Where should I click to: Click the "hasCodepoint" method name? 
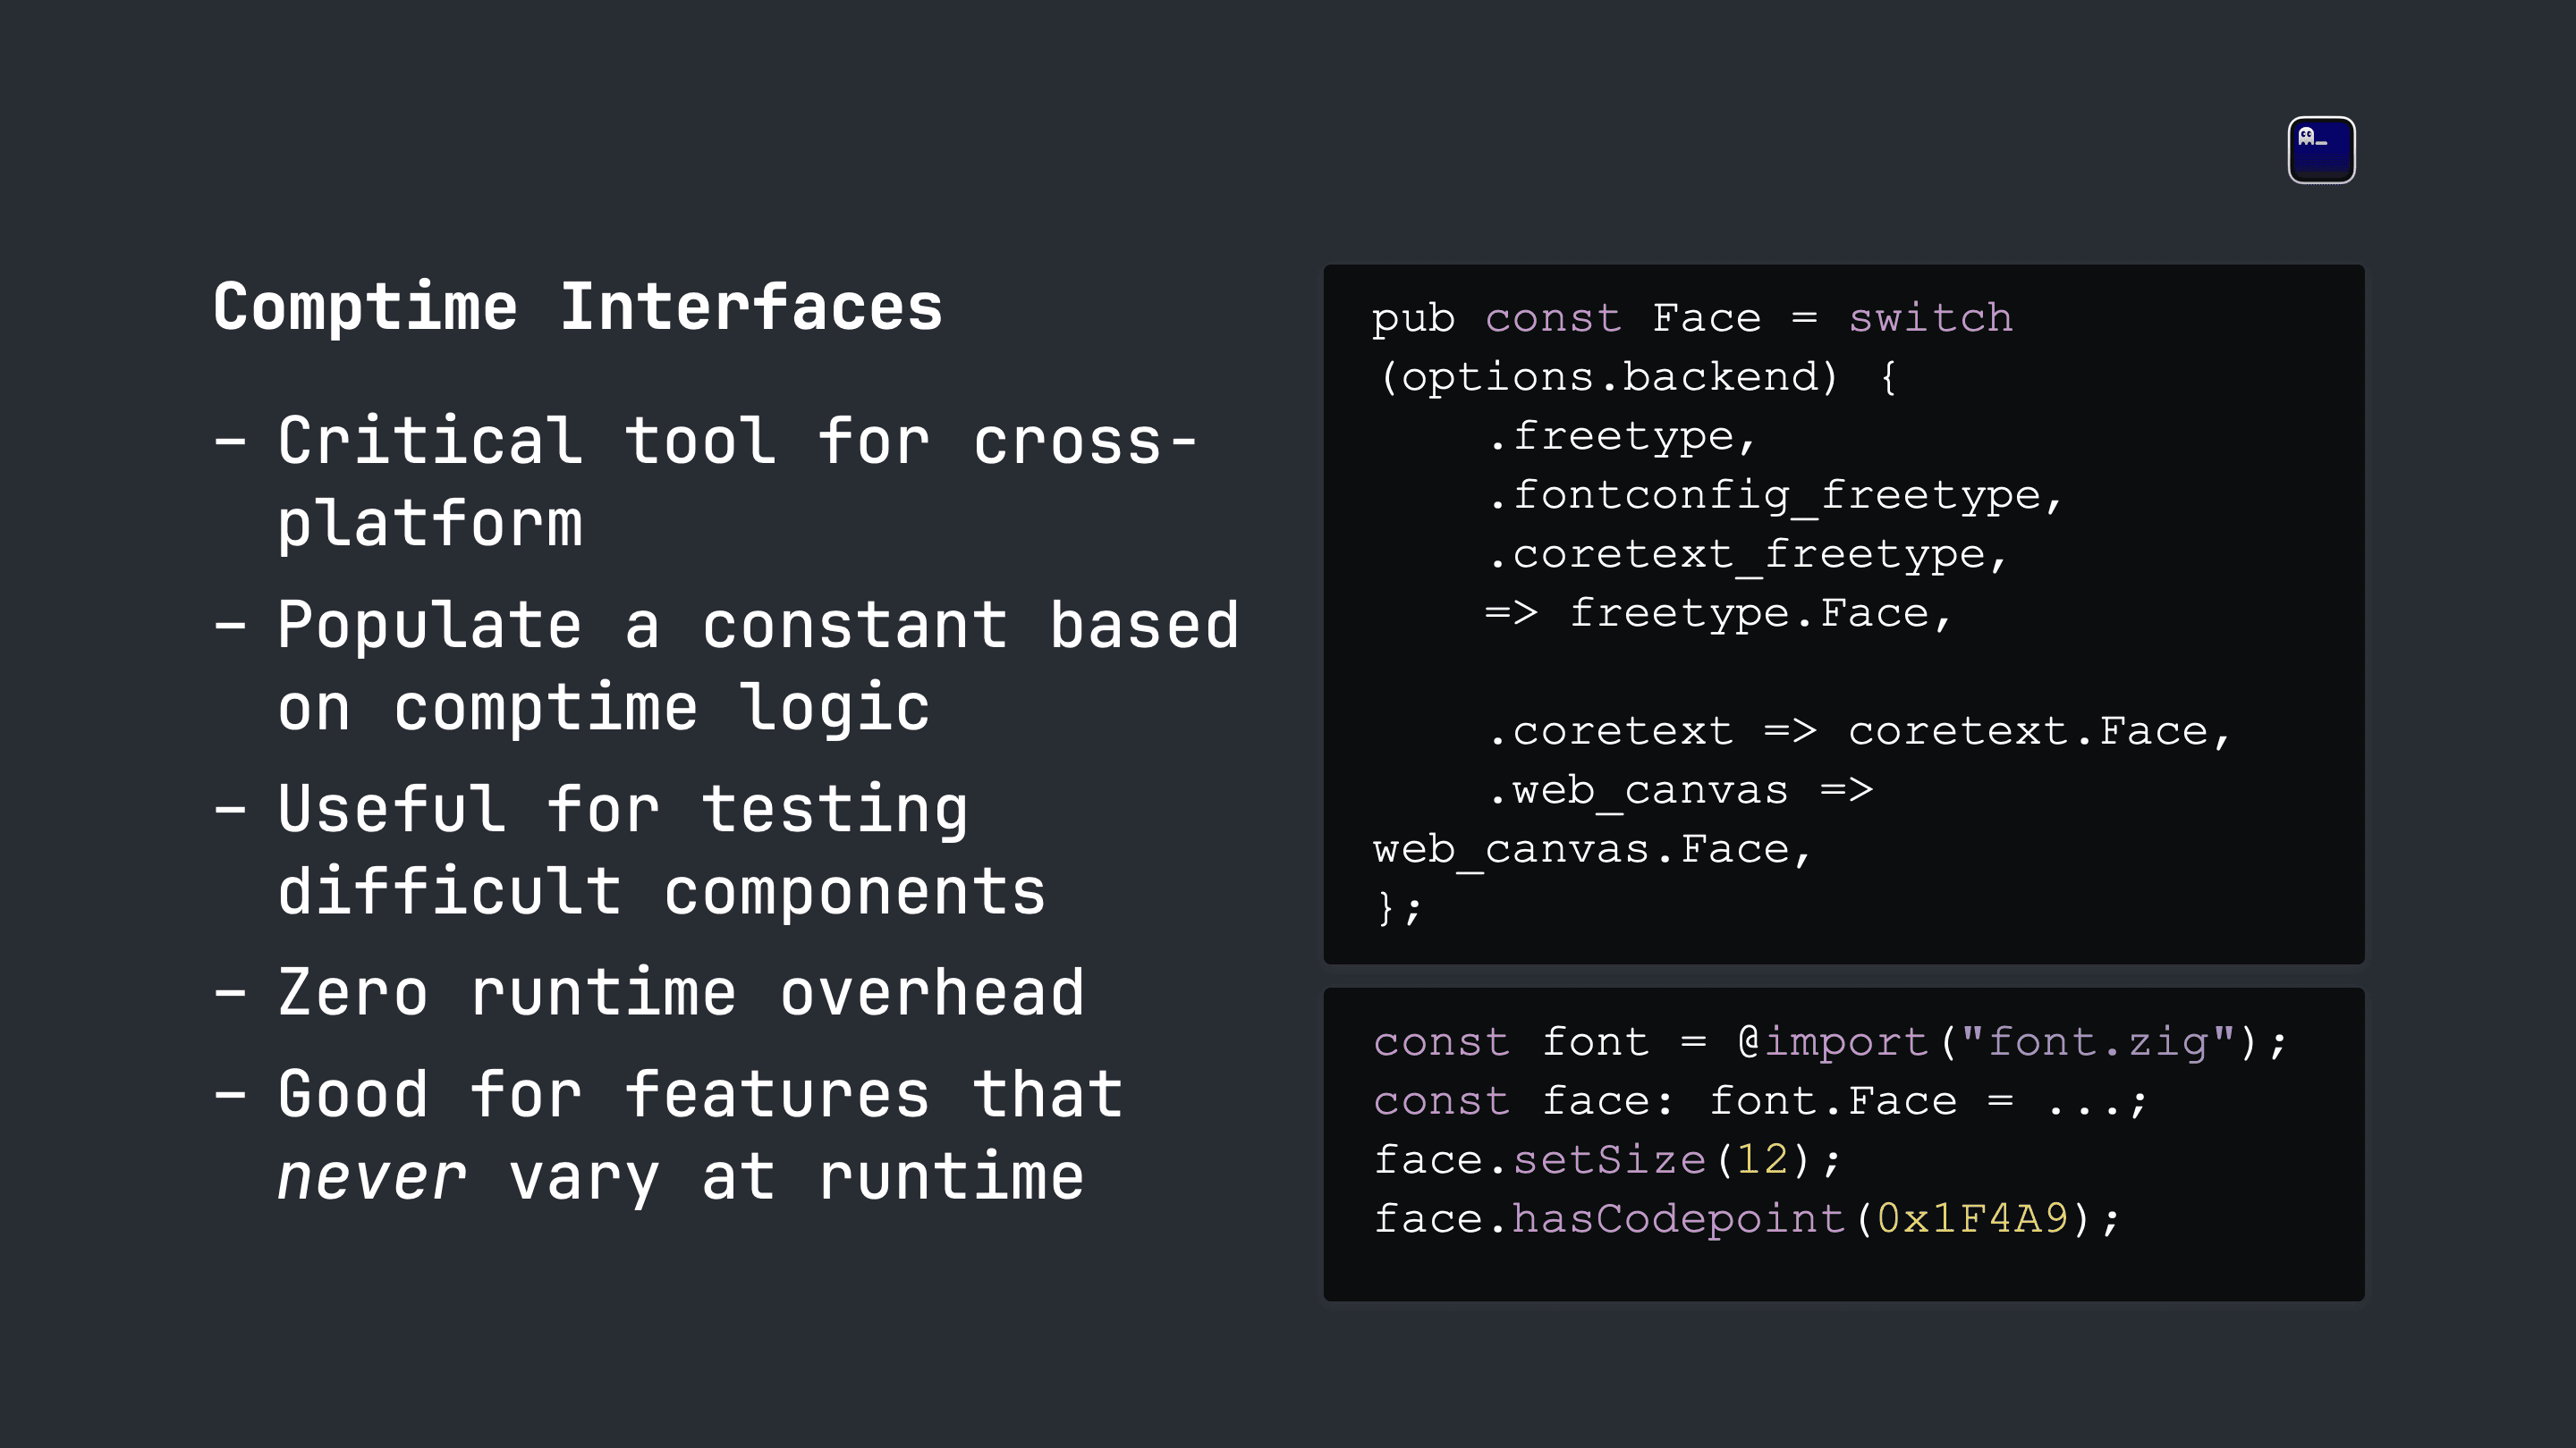[1678, 1218]
